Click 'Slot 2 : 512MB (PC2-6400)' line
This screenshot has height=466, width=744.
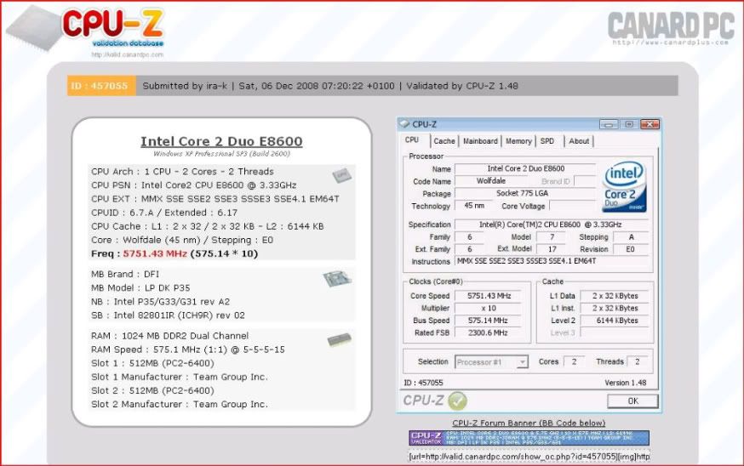coord(152,390)
